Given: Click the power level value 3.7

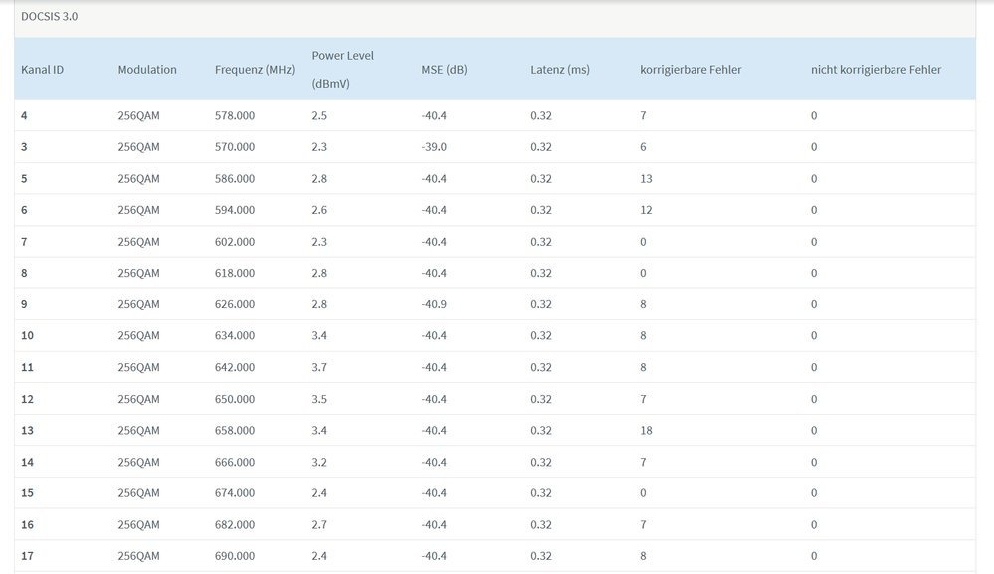Looking at the screenshot, I should 319,367.
